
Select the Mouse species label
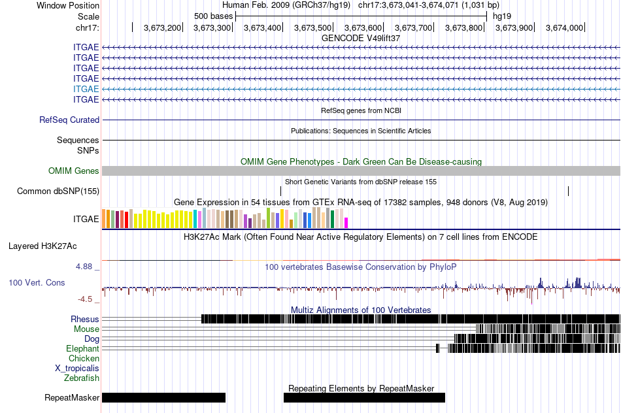pos(86,329)
